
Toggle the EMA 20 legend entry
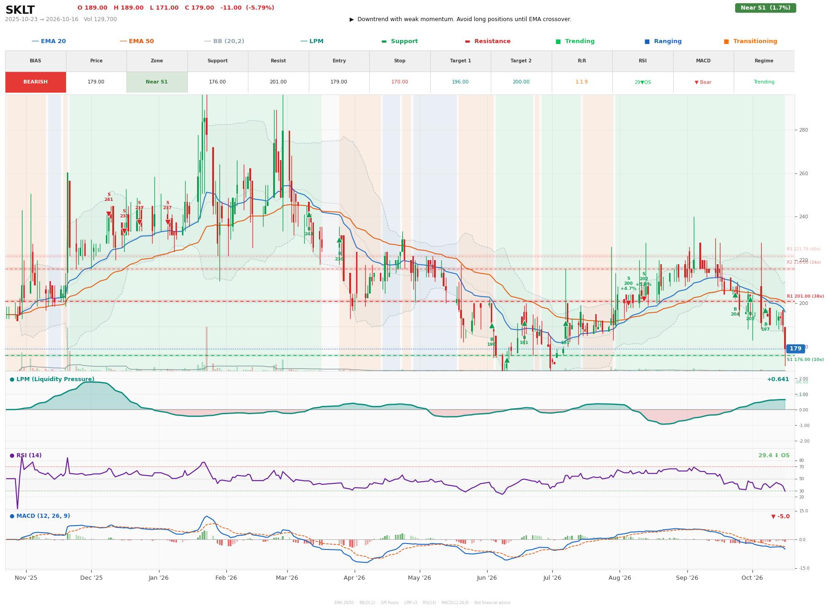pos(49,41)
